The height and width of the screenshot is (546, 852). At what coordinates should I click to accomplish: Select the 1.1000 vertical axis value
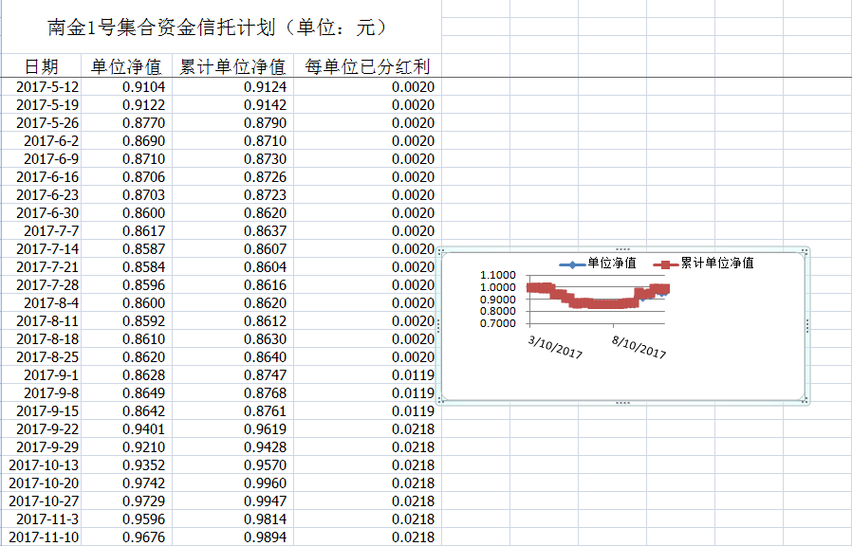[x=498, y=276]
